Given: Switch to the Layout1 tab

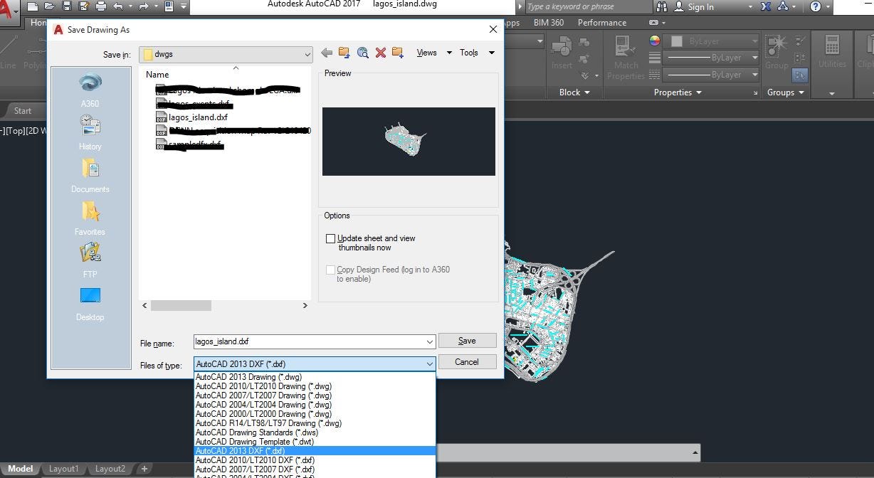Looking at the screenshot, I should (63, 469).
